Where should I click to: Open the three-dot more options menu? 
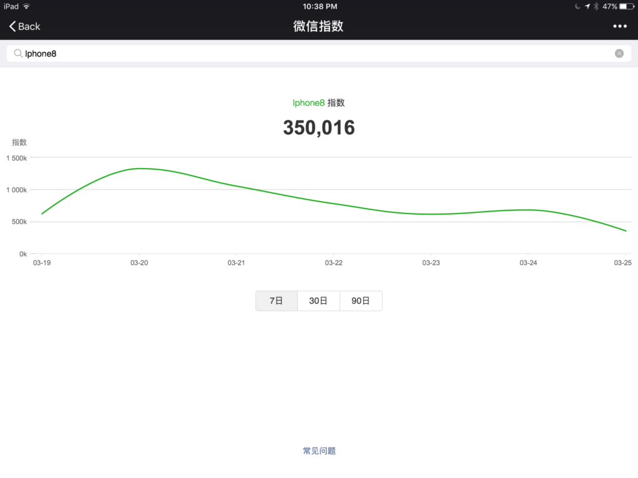[x=620, y=26]
